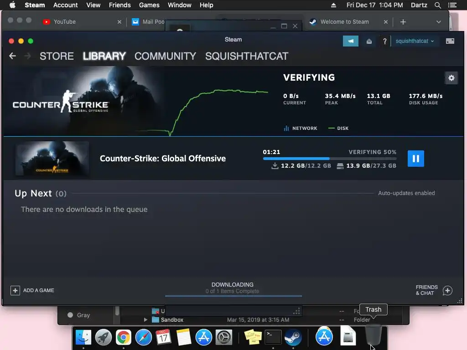Click the verifying progress bar
This screenshot has height=350, width=467.
(329, 159)
